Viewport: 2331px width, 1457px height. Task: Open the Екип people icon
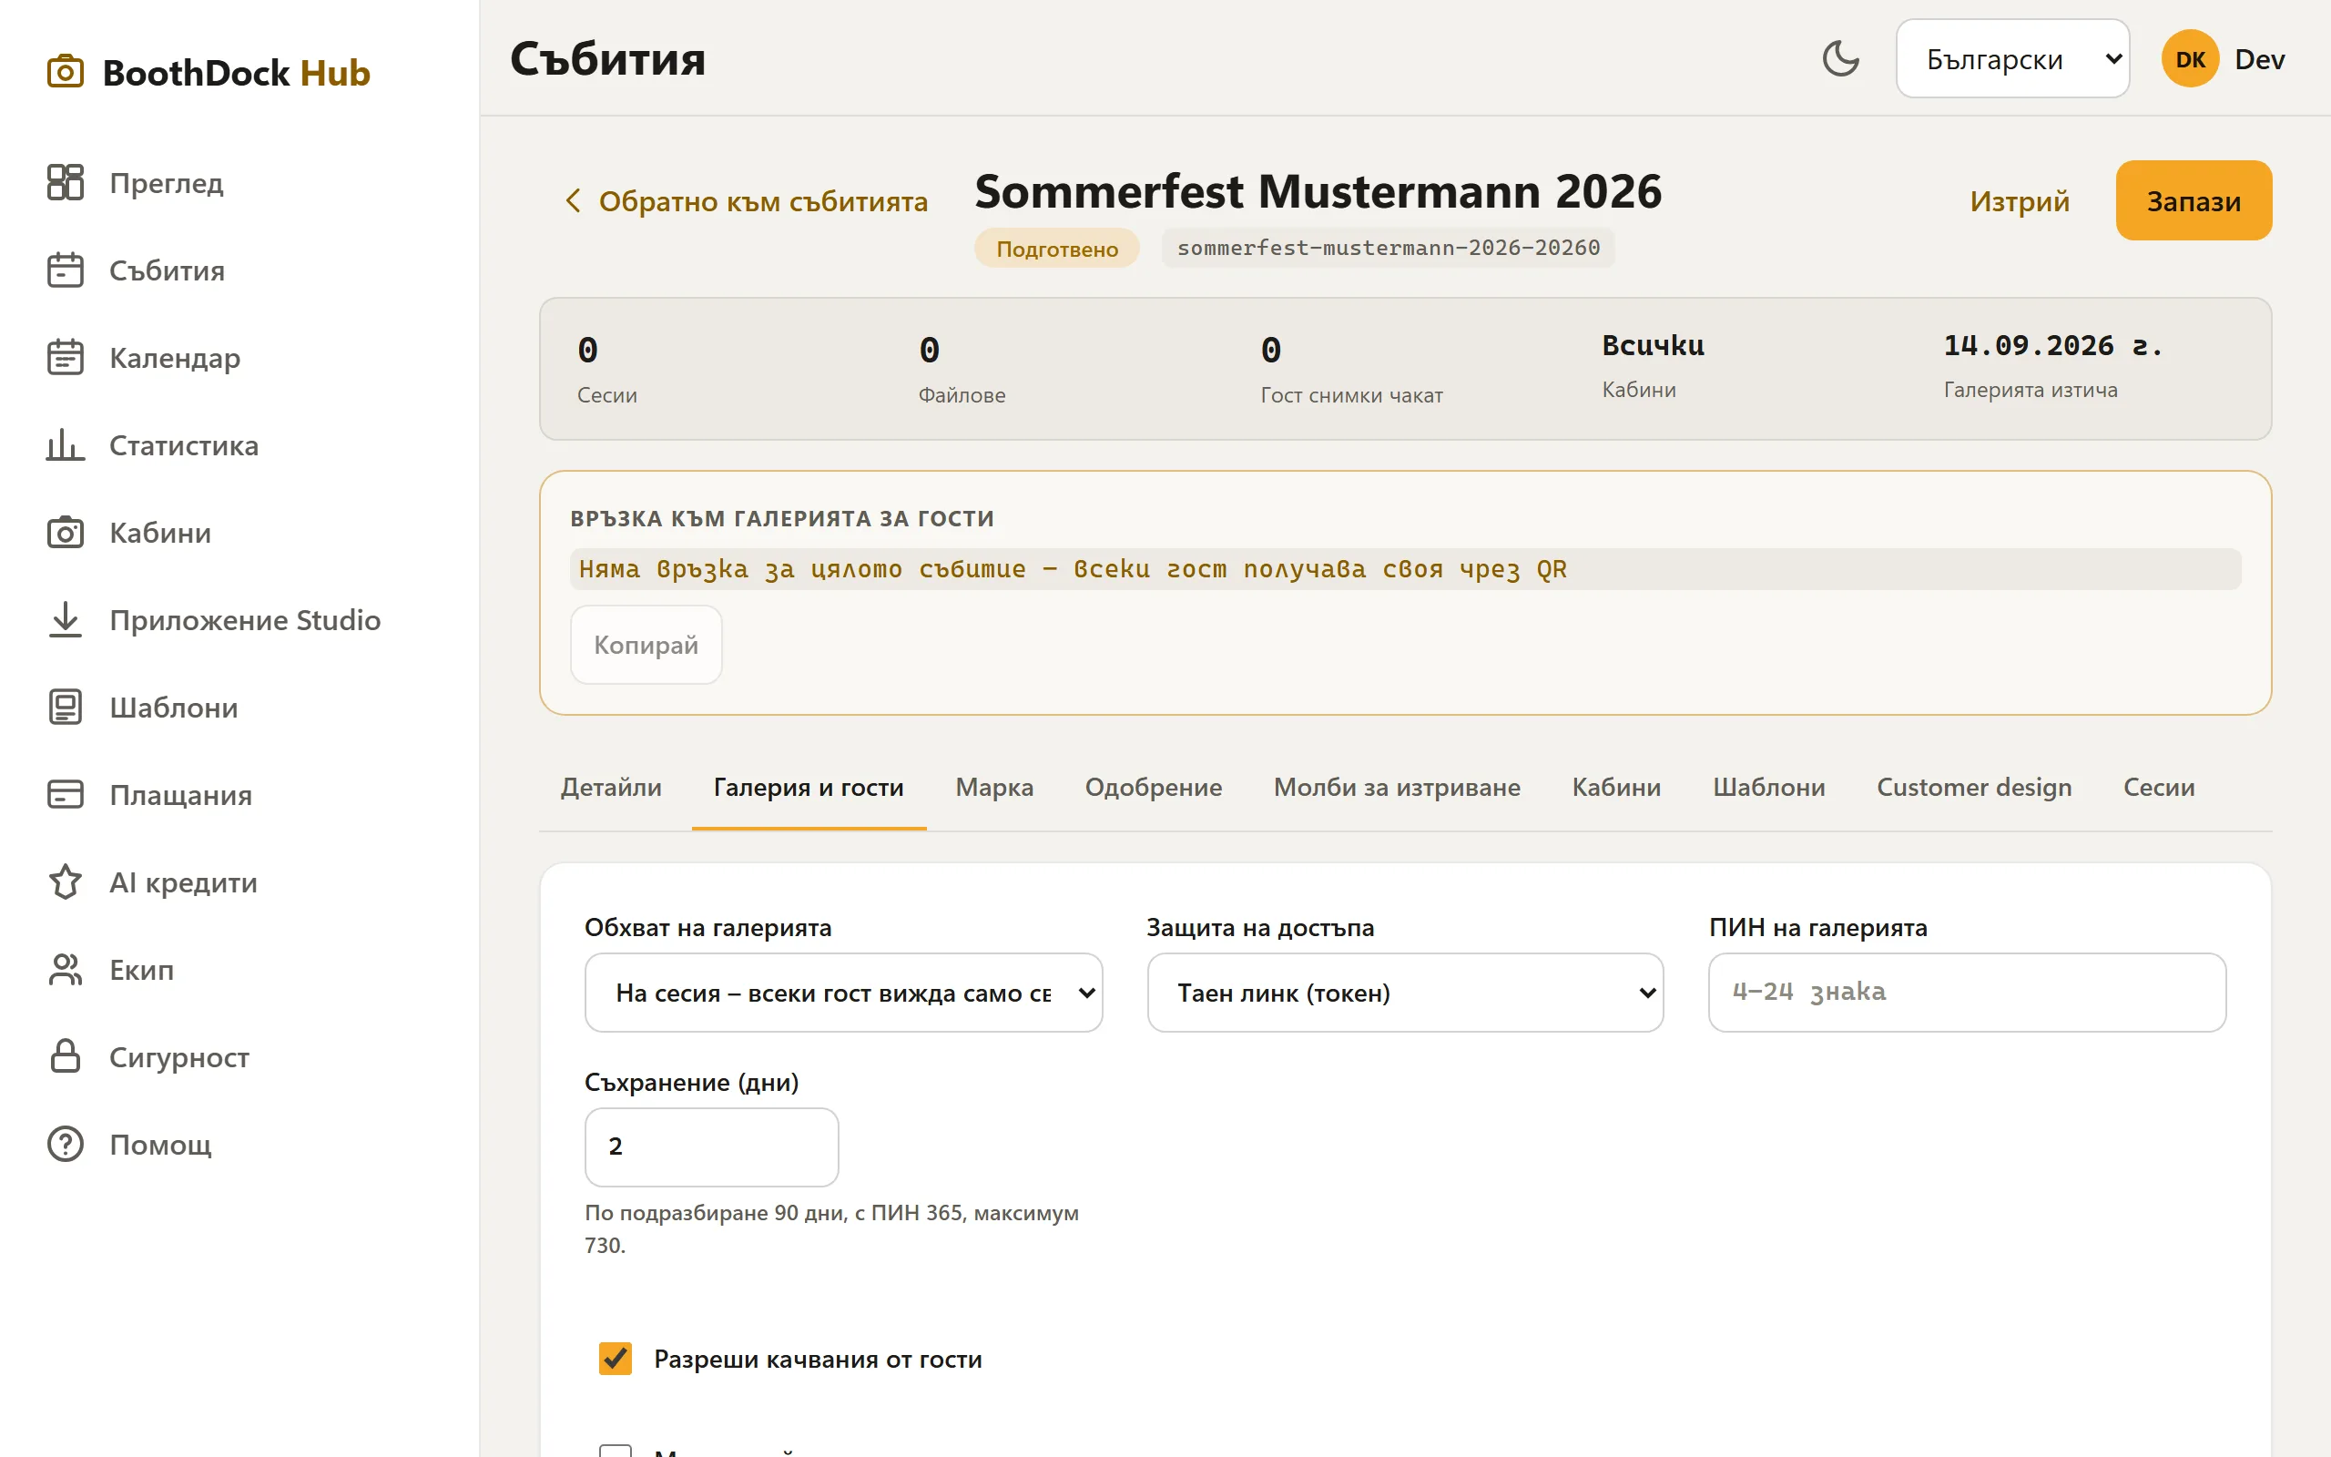tap(66, 970)
